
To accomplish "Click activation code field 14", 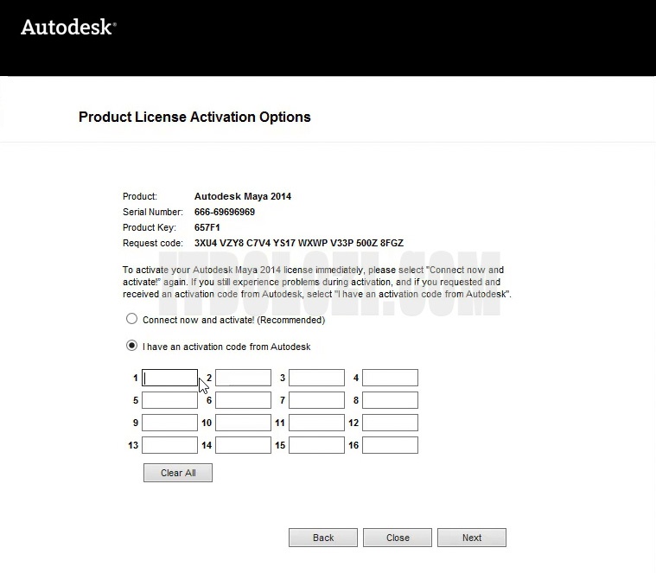I will coord(243,445).
